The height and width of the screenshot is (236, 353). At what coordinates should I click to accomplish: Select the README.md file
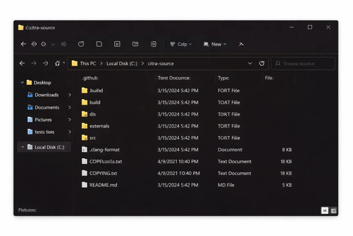(103, 185)
